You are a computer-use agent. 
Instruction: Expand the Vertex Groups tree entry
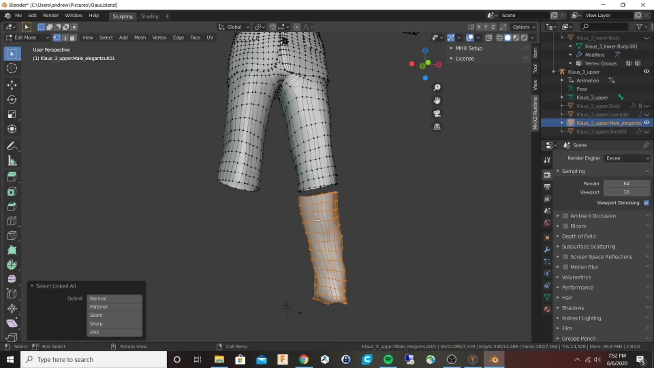pyautogui.click(x=571, y=63)
